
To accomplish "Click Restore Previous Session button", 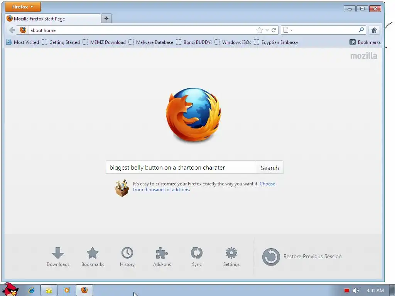I will pyautogui.click(x=302, y=257).
